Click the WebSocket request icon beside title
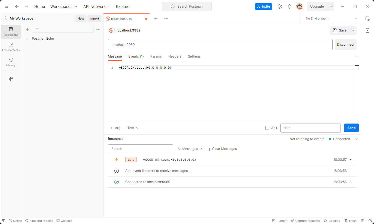The width and height of the screenshot is (374, 224). click(x=111, y=30)
